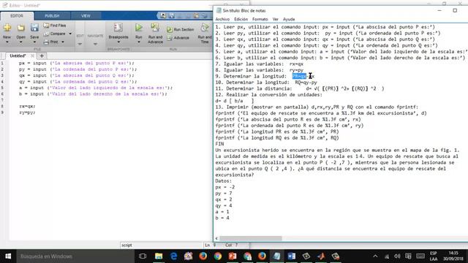Click the volume speaker tray icon
468x263 pixels.
[397, 256]
